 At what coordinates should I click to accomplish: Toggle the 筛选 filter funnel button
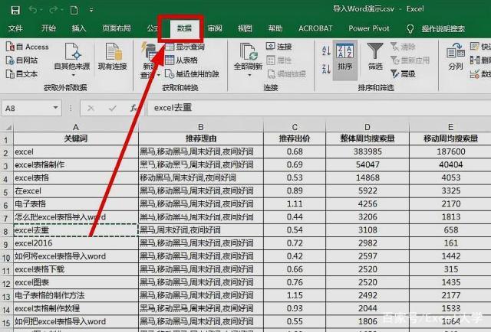point(375,57)
